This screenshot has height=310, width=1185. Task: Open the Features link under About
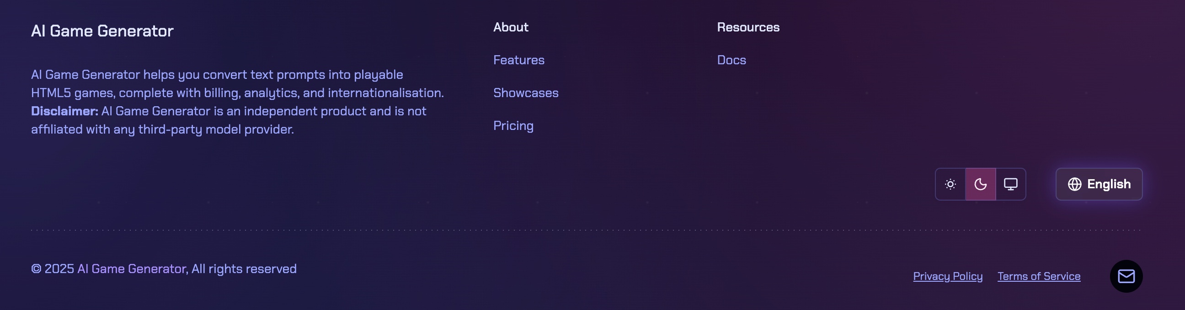click(x=518, y=60)
